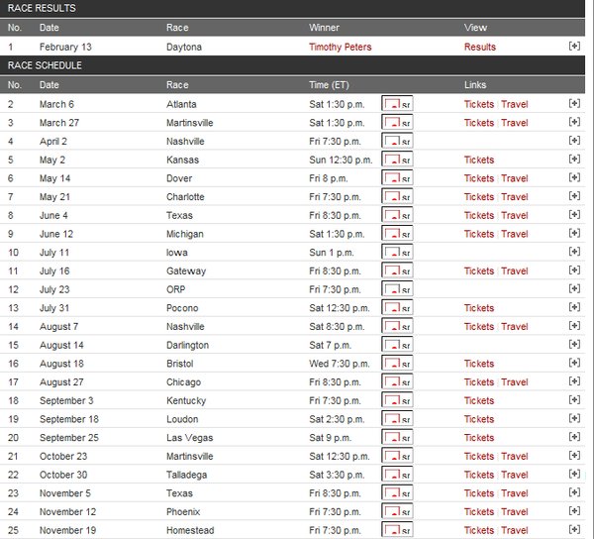The image size is (594, 539).
Task: Expand the Daytona race result row
Action: click(x=574, y=46)
